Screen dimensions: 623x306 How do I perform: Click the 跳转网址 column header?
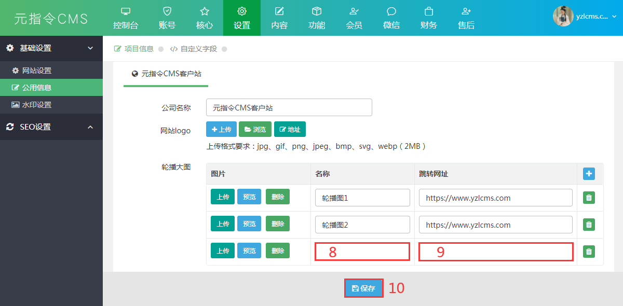click(434, 174)
